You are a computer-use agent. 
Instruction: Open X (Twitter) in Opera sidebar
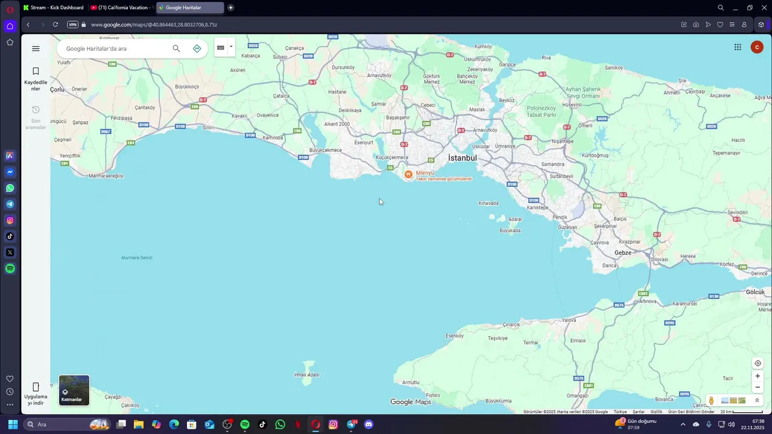10,253
